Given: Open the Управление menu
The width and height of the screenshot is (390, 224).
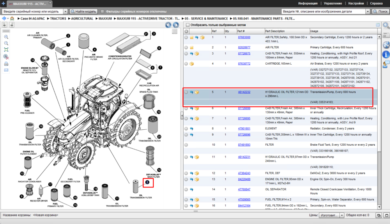Looking at the screenshot, I should pyautogui.click(x=333, y=4).
